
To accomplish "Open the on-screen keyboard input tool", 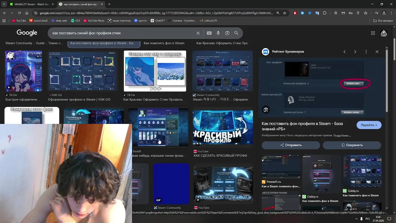I will [x=209, y=33].
